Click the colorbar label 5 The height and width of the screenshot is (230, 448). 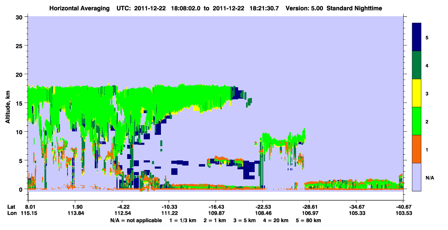(427, 37)
